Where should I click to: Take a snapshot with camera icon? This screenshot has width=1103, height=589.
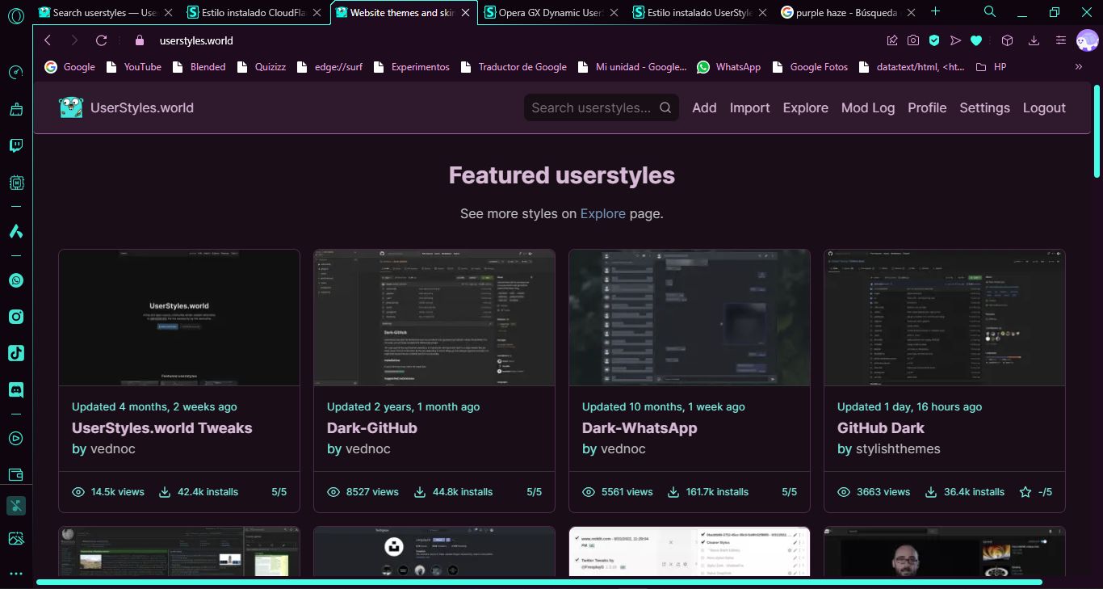[x=913, y=40]
